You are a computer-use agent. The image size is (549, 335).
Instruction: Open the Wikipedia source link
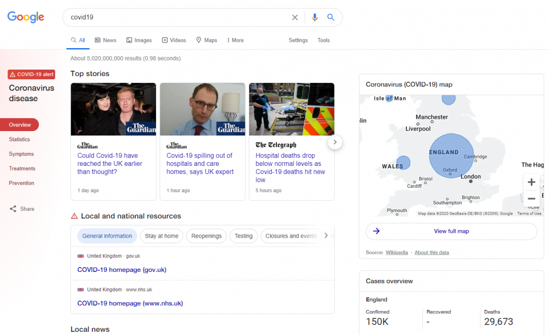tap(397, 252)
